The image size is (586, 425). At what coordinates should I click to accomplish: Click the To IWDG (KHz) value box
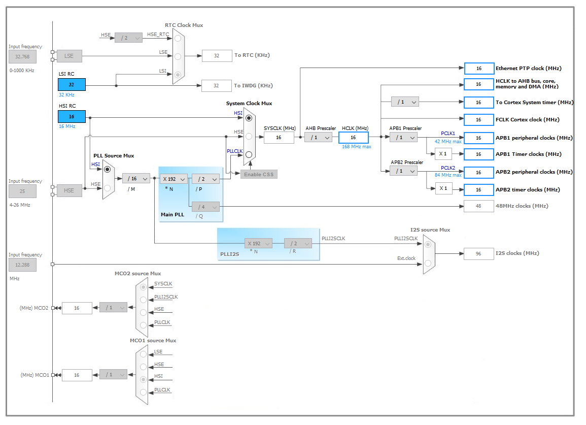[216, 86]
